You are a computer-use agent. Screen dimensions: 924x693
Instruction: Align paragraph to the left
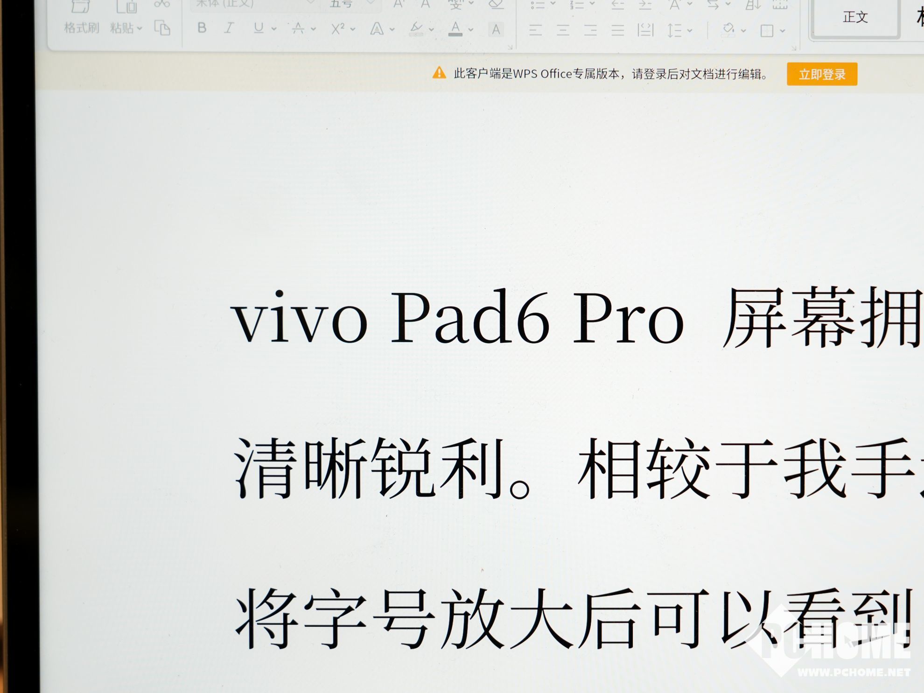[535, 31]
